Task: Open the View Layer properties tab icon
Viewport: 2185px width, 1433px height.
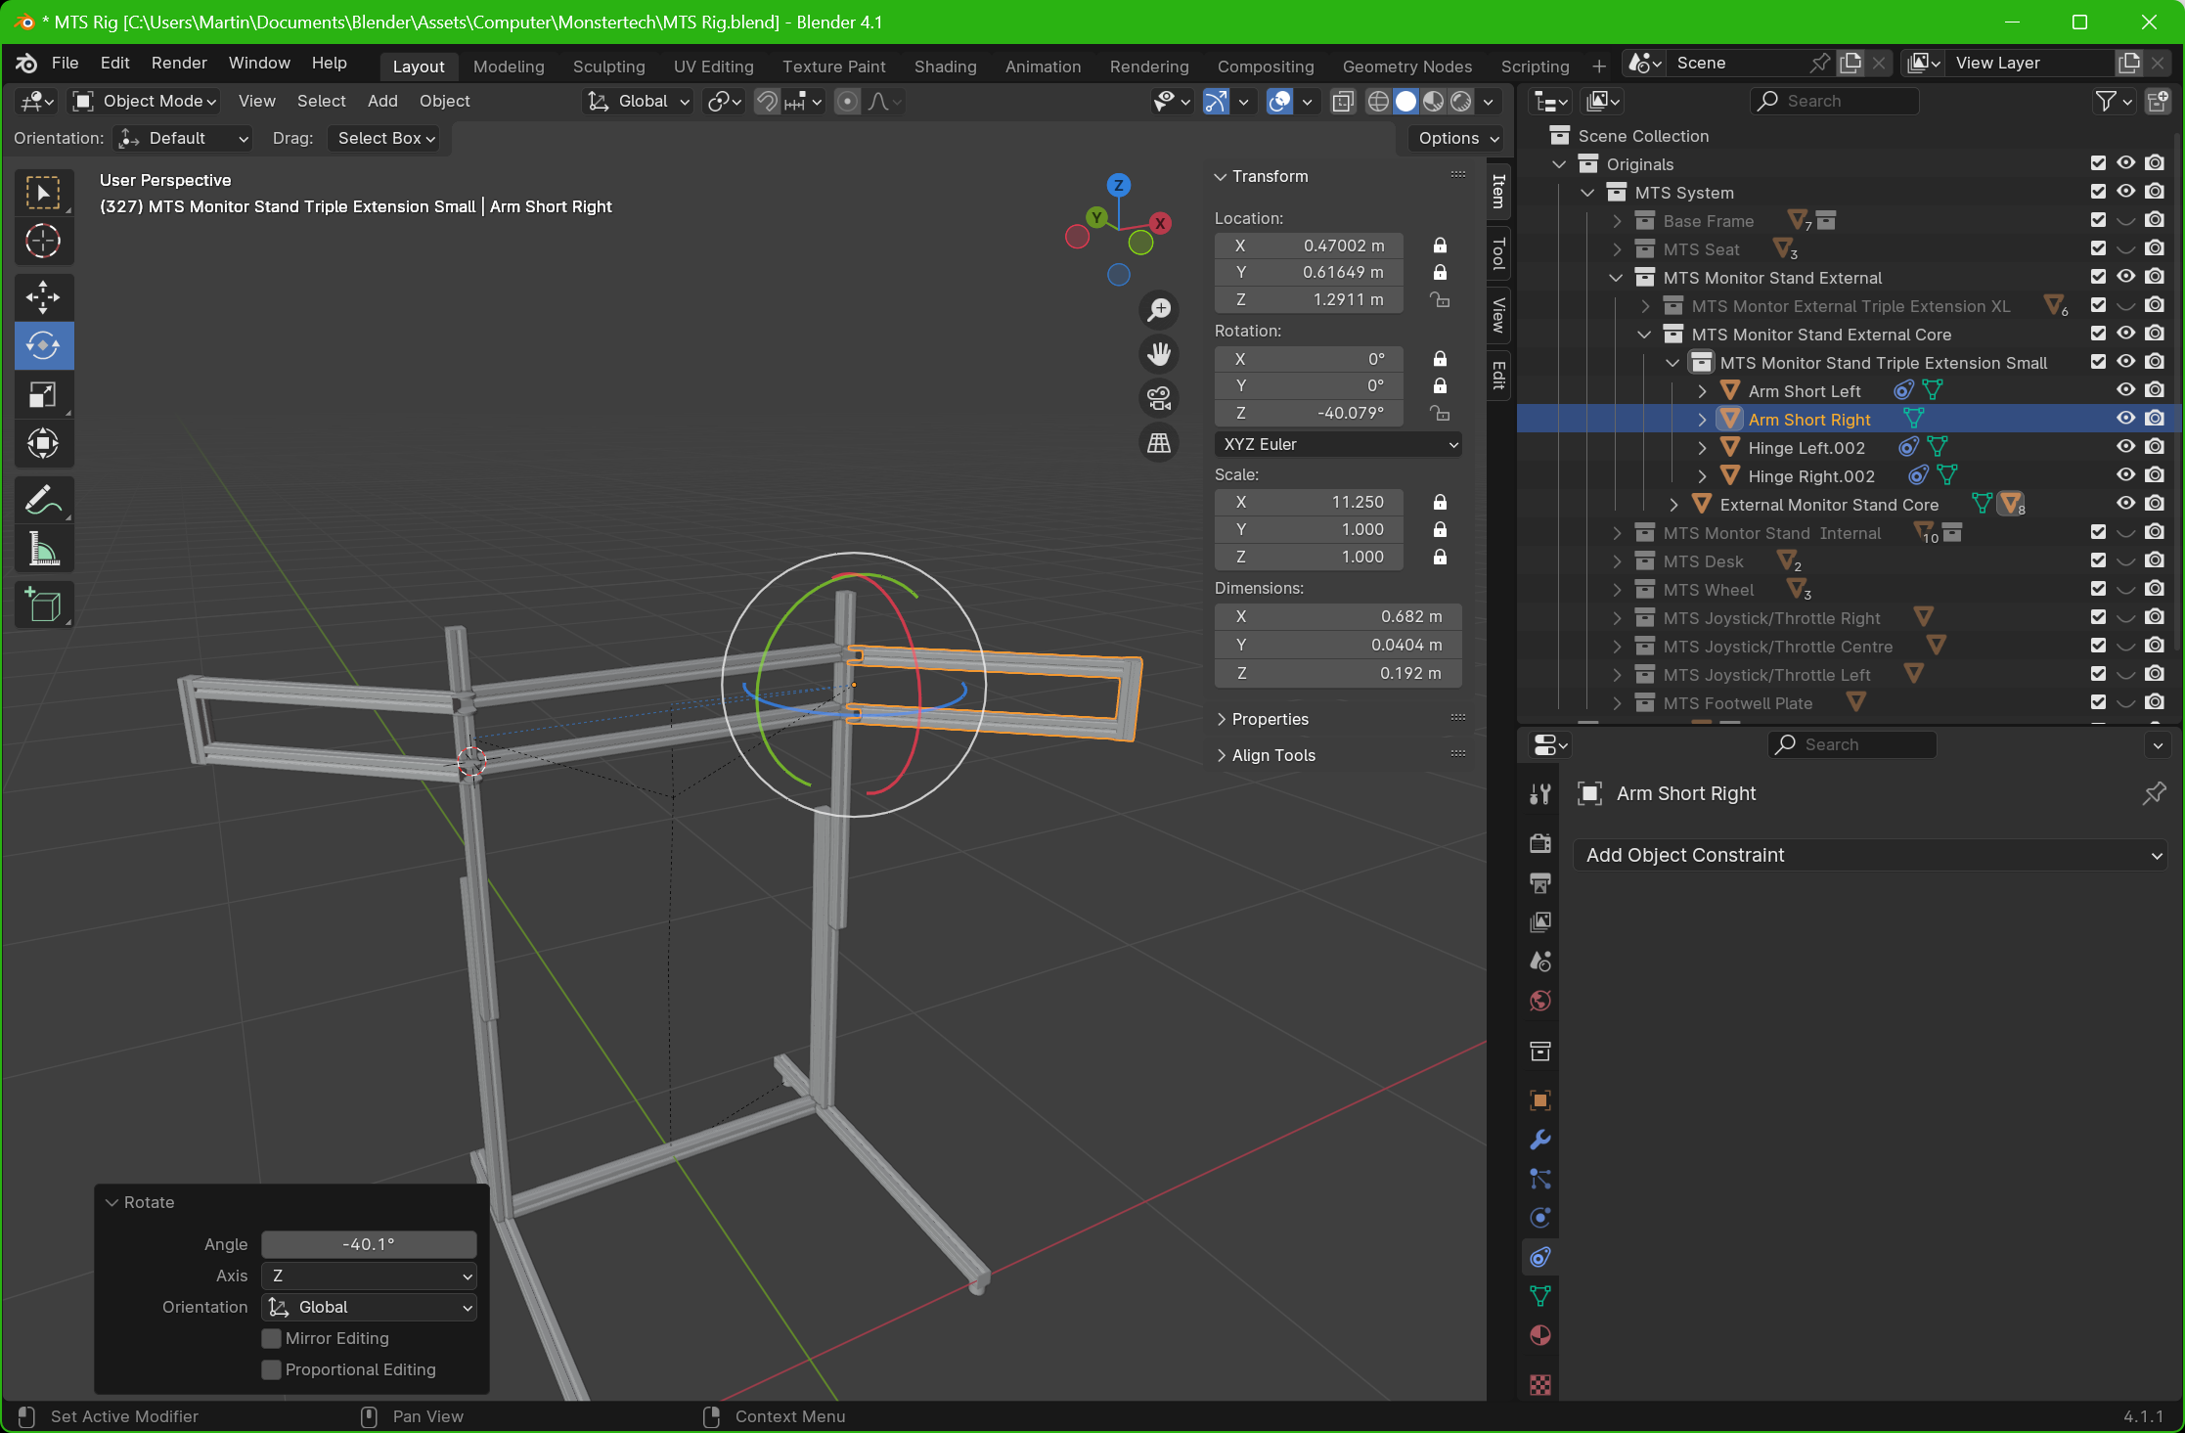Action: click(1540, 921)
